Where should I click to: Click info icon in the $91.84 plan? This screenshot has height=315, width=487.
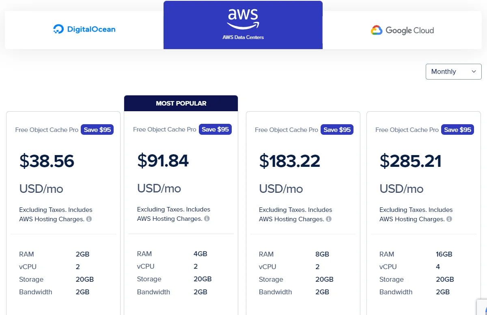pos(207,218)
